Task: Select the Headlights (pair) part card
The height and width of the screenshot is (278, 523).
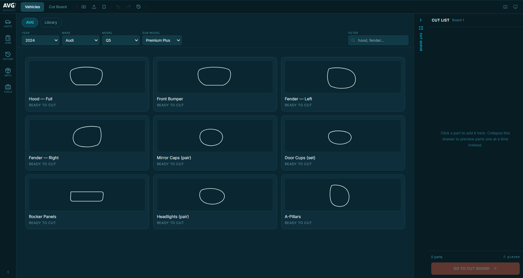Action: coord(215,202)
